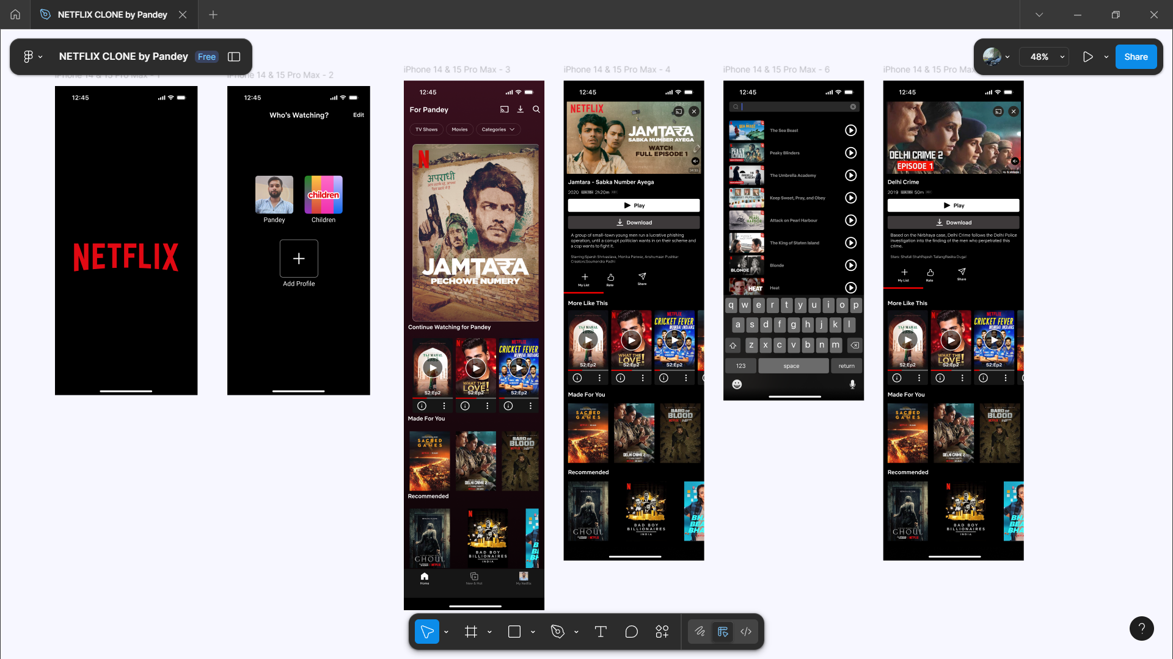Select the Pandey profile picture
The height and width of the screenshot is (659, 1173).
point(274,195)
